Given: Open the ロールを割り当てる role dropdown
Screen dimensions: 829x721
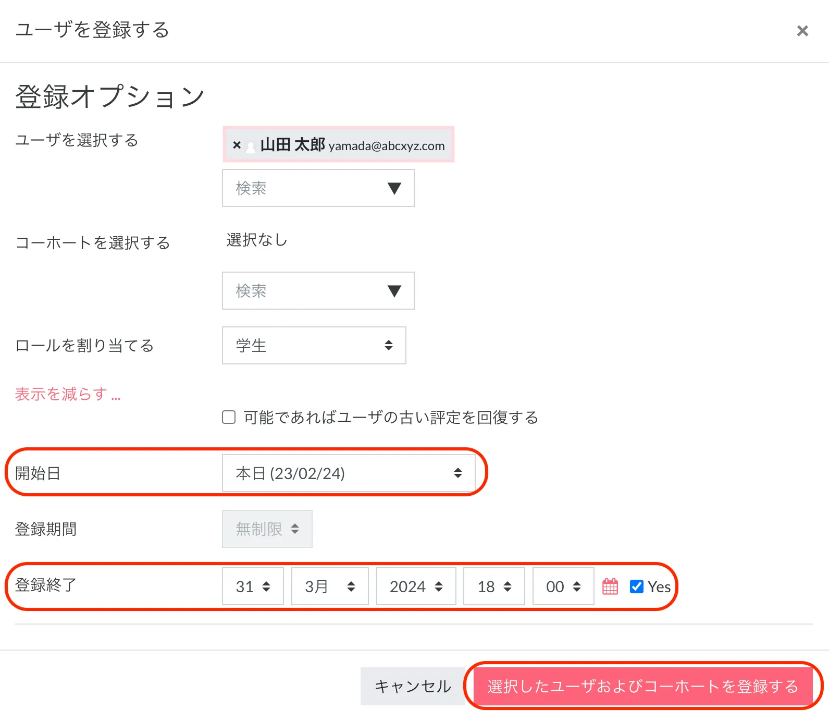Looking at the screenshot, I should [314, 345].
